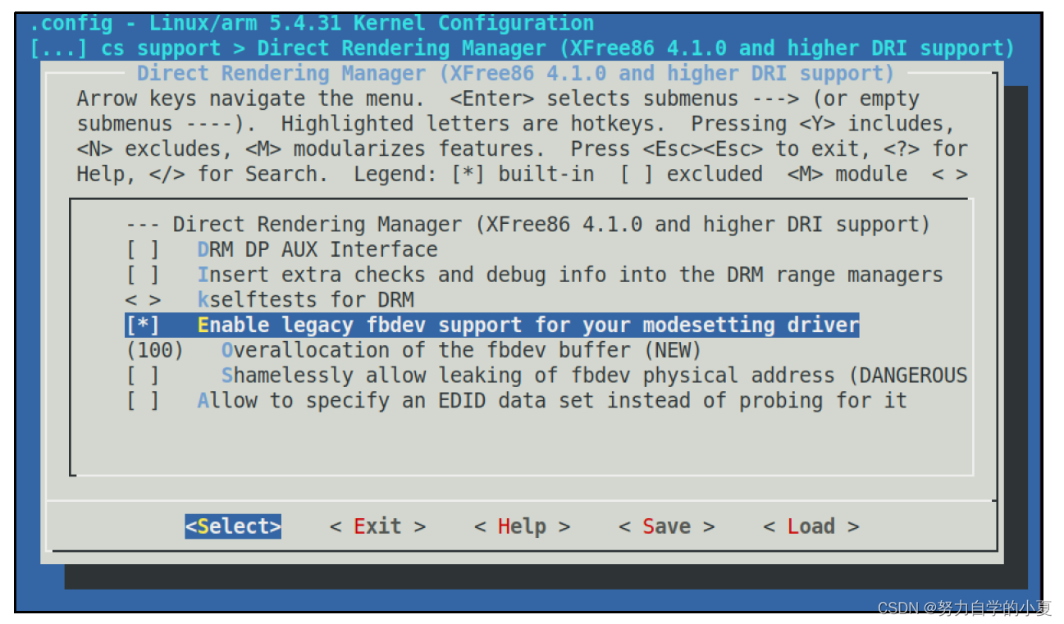Viewport: 1064px width, 624px height.
Task: Click 'kselftests for DRM' label
Action: click(x=305, y=300)
